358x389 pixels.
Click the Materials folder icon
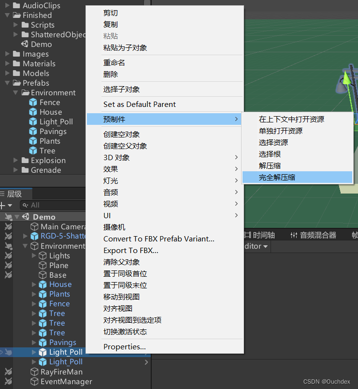16,63
